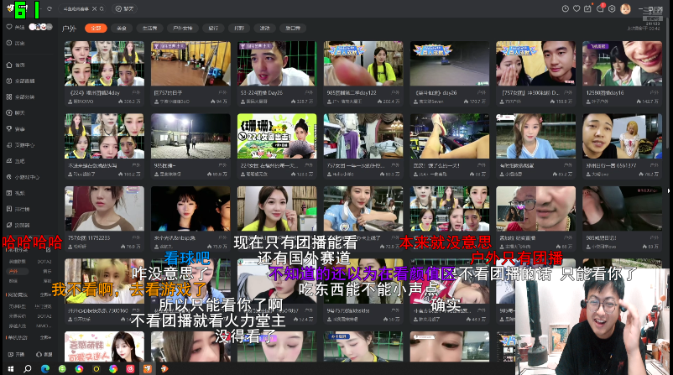This screenshot has height=375, width=673.
Task: Open the stream titled '12580...day16'
Action: (x=622, y=73)
